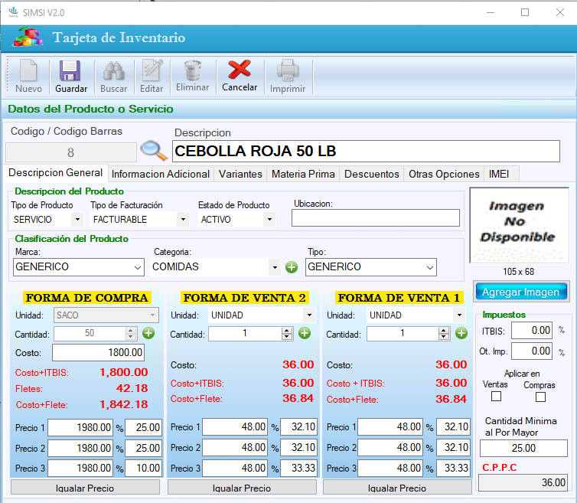Add new Categoria with green plus
Screen dimensions: 577x503
pyautogui.click(x=292, y=267)
